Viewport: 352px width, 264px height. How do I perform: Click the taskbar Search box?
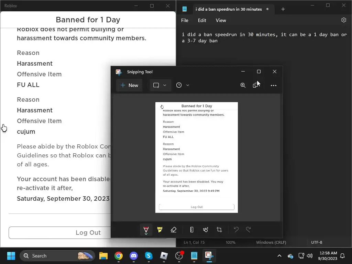tap(57, 256)
